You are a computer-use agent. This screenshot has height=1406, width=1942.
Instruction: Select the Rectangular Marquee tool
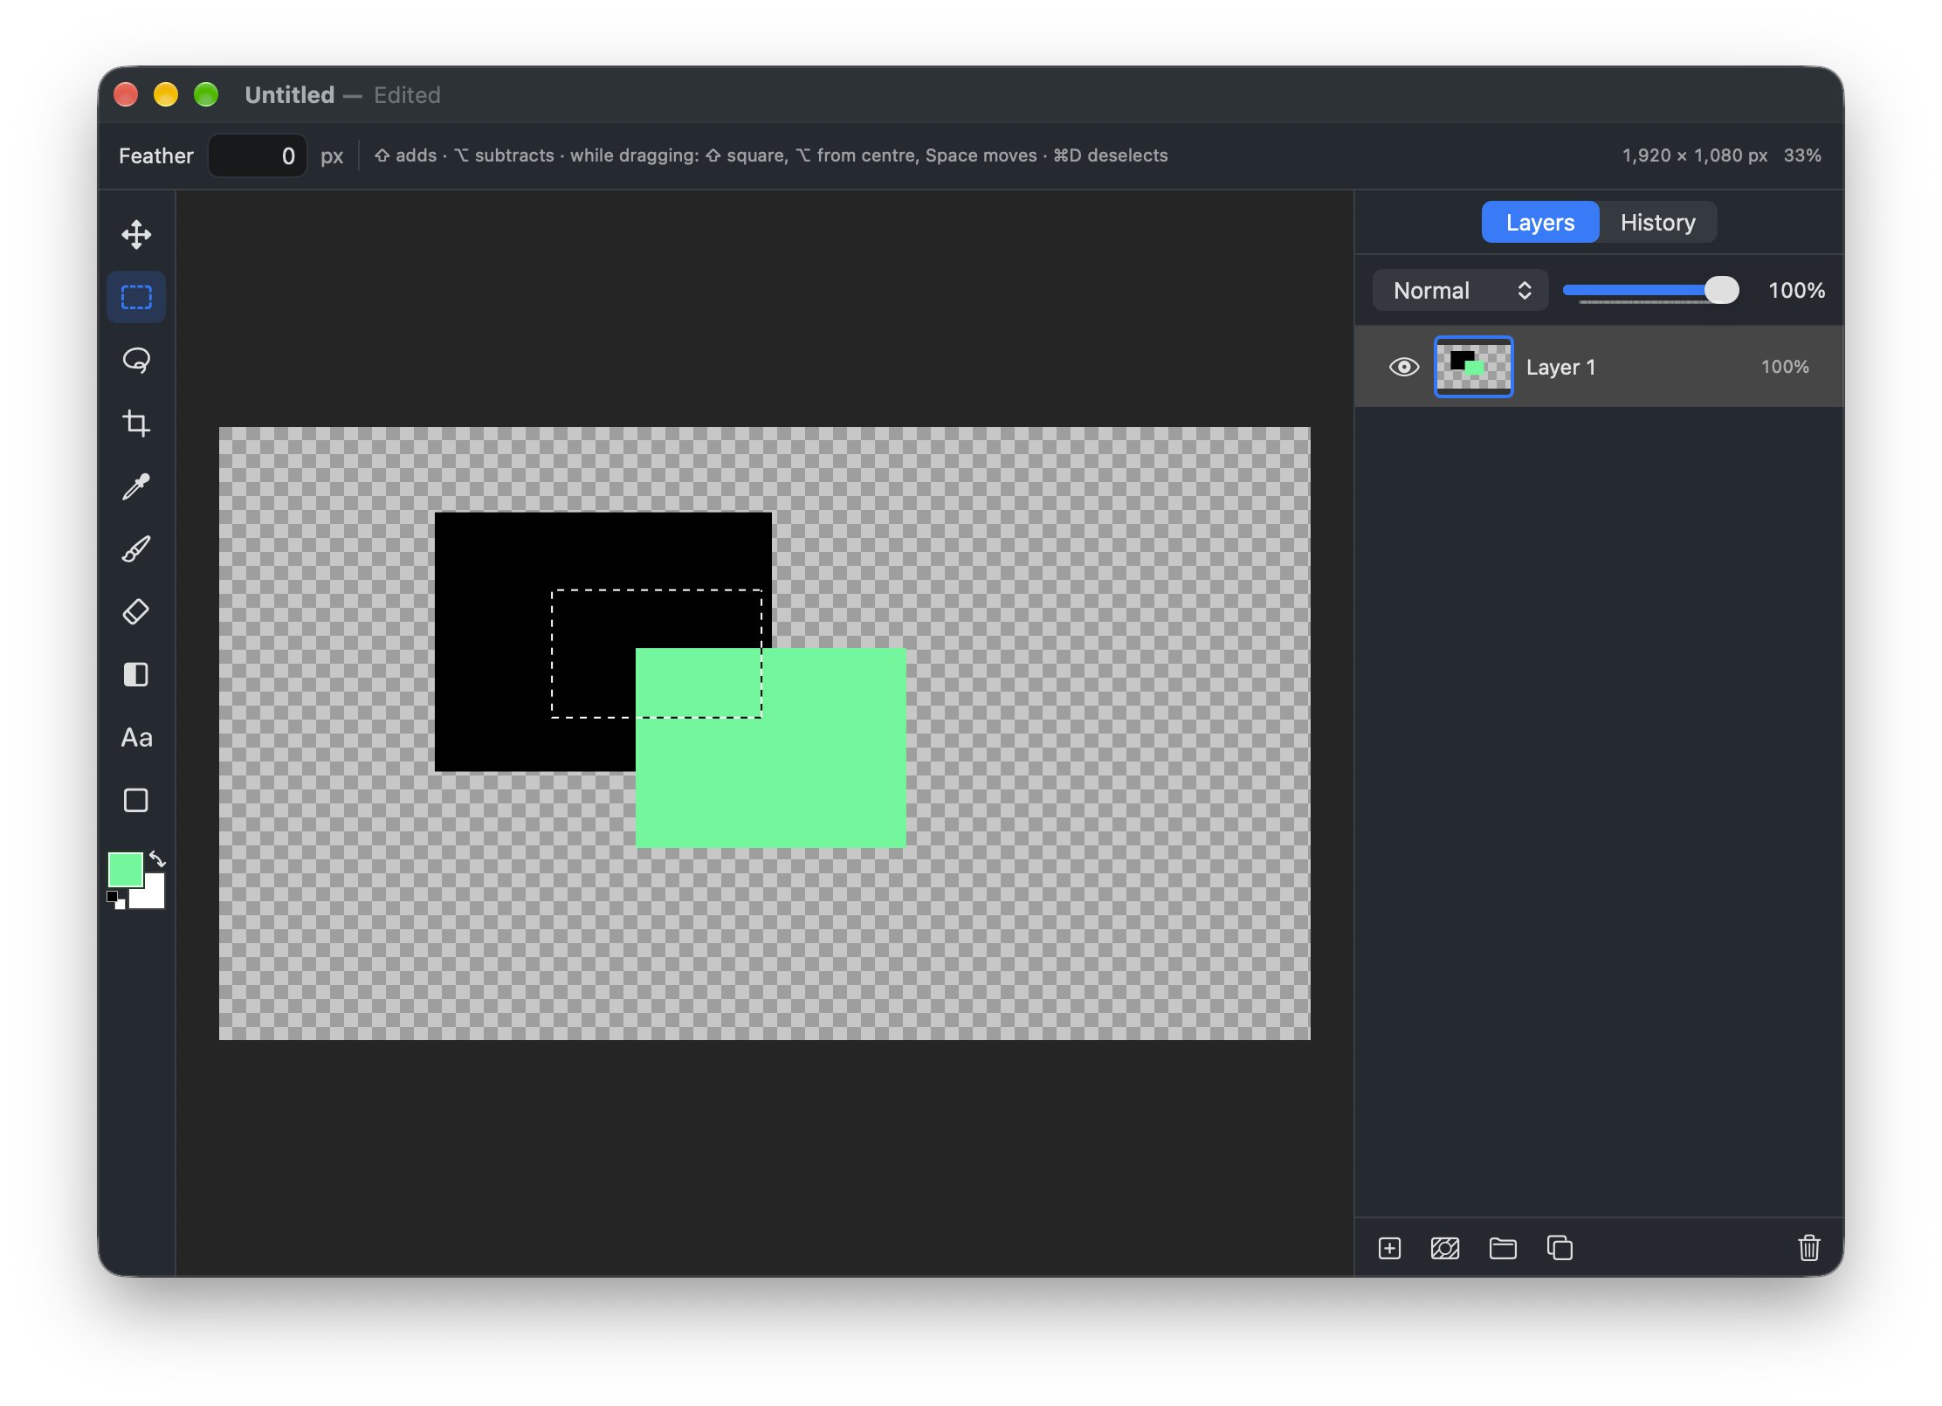[x=136, y=297]
